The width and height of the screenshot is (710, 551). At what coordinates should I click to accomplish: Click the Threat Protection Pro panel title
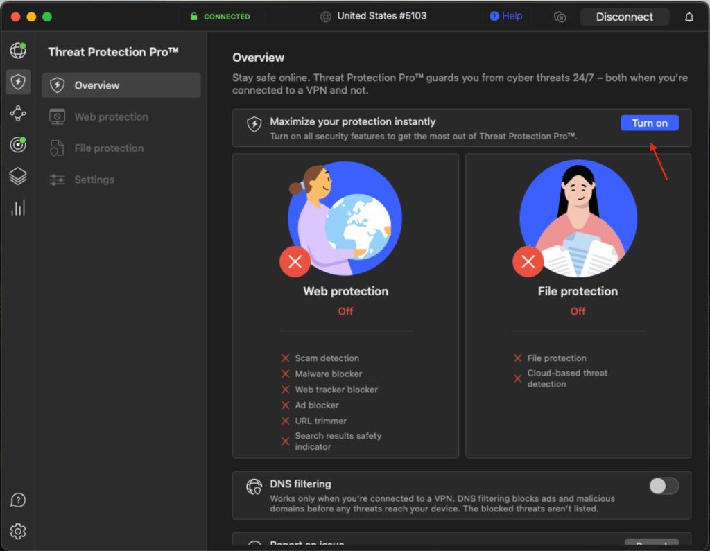pos(113,52)
